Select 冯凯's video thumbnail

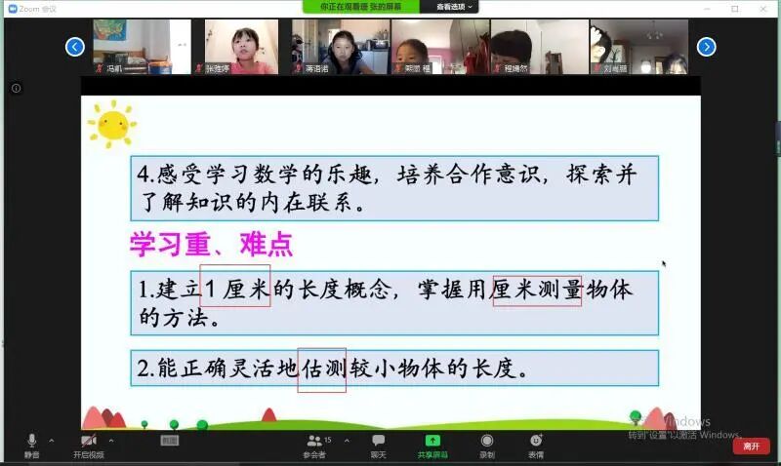point(142,47)
